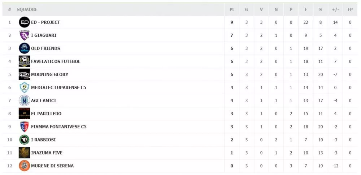This screenshot has width=361, height=175.
Task: Open the OLD FRIENDS team name
Action: 45,48
